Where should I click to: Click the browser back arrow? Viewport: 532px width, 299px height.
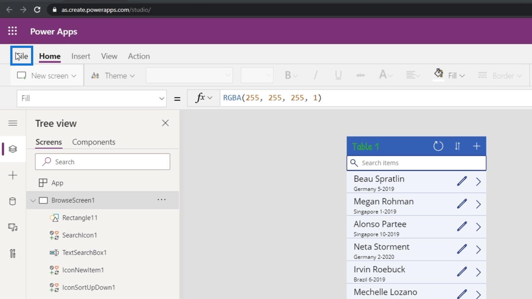pyautogui.click(x=9, y=10)
